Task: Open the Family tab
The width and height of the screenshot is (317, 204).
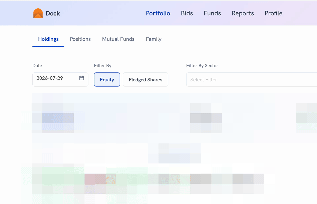Action: tap(153, 39)
